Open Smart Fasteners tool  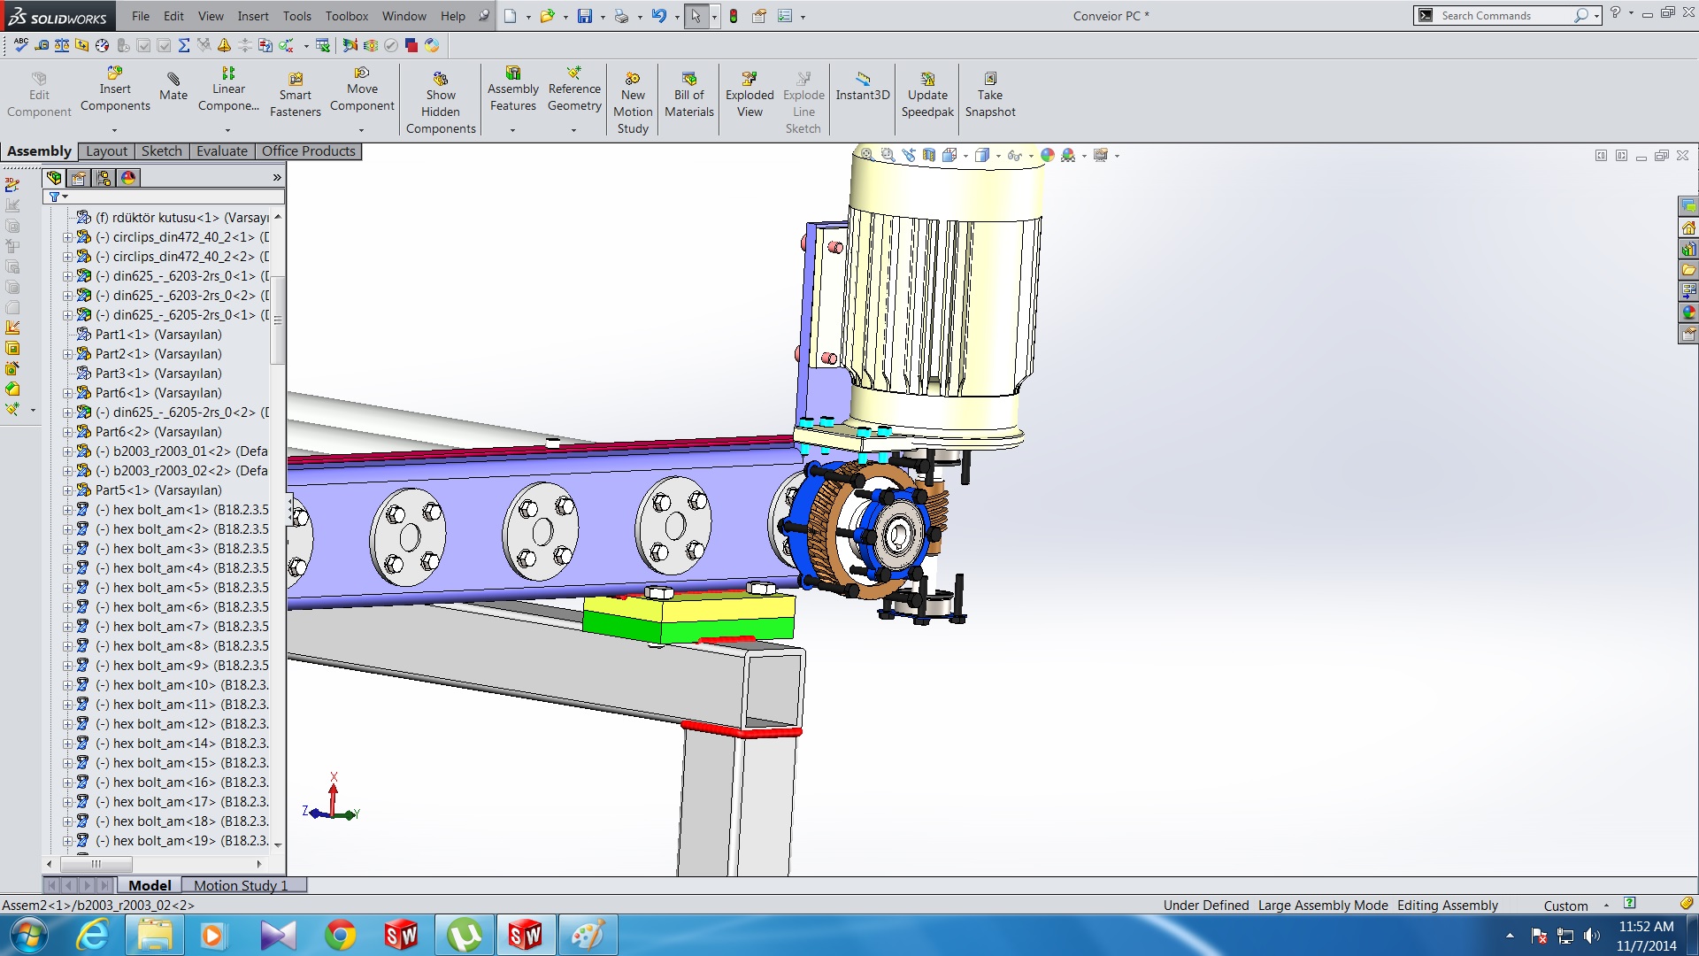295,96
